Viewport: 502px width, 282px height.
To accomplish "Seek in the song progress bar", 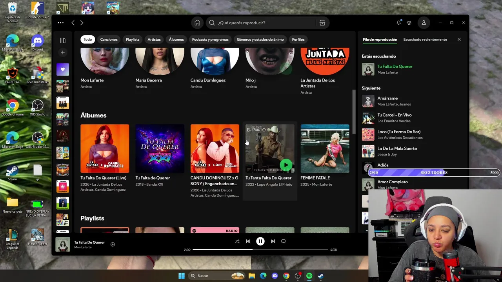I will [x=260, y=249].
